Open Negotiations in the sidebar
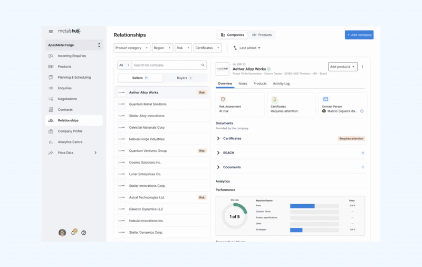The image size is (422, 267). tap(74, 99)
